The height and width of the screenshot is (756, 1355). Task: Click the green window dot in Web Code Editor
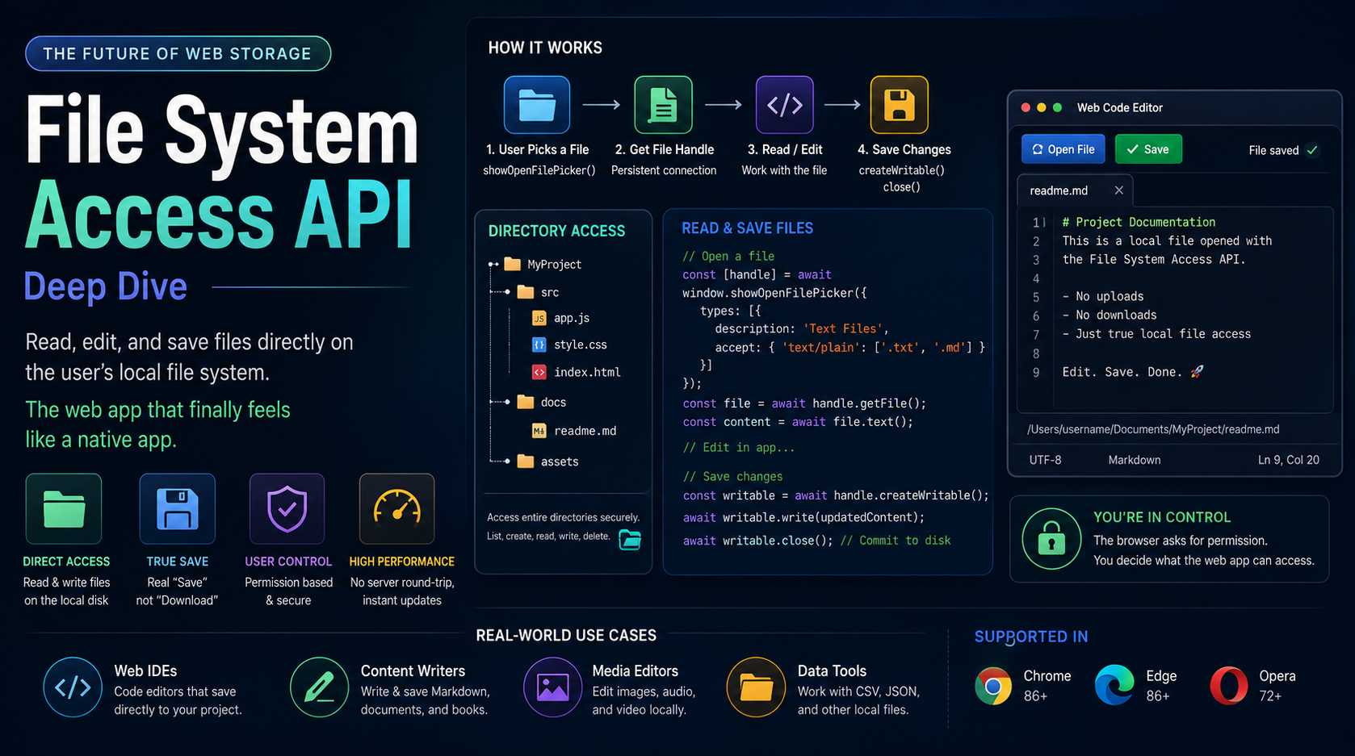coord(1058,107)
